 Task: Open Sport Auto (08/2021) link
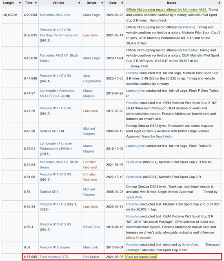[134, 162]
